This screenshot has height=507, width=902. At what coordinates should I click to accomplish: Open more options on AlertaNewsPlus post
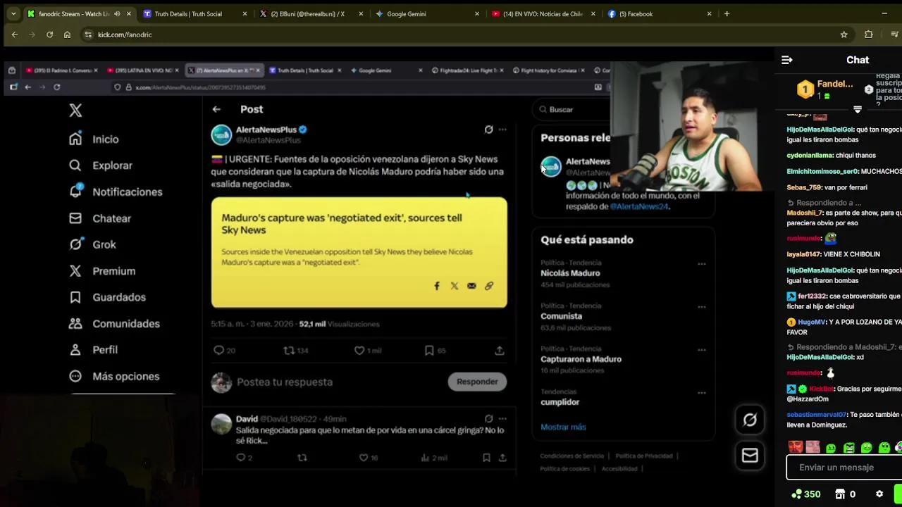click(502, 130)
